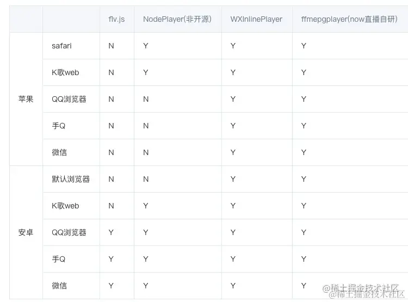
Task: Select 安卓 K歌web flv.js N value
Action: coord(111,206)
